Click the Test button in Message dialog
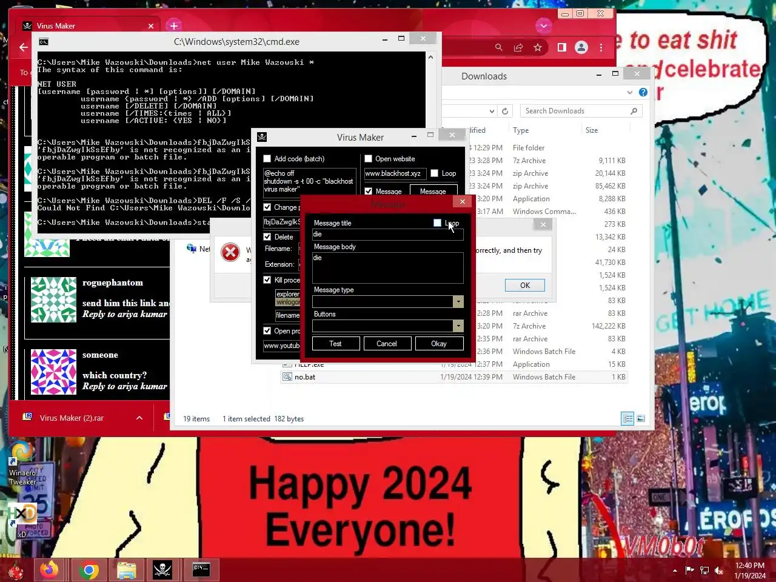Screen dimensions: 776x582 pos(336,344)
